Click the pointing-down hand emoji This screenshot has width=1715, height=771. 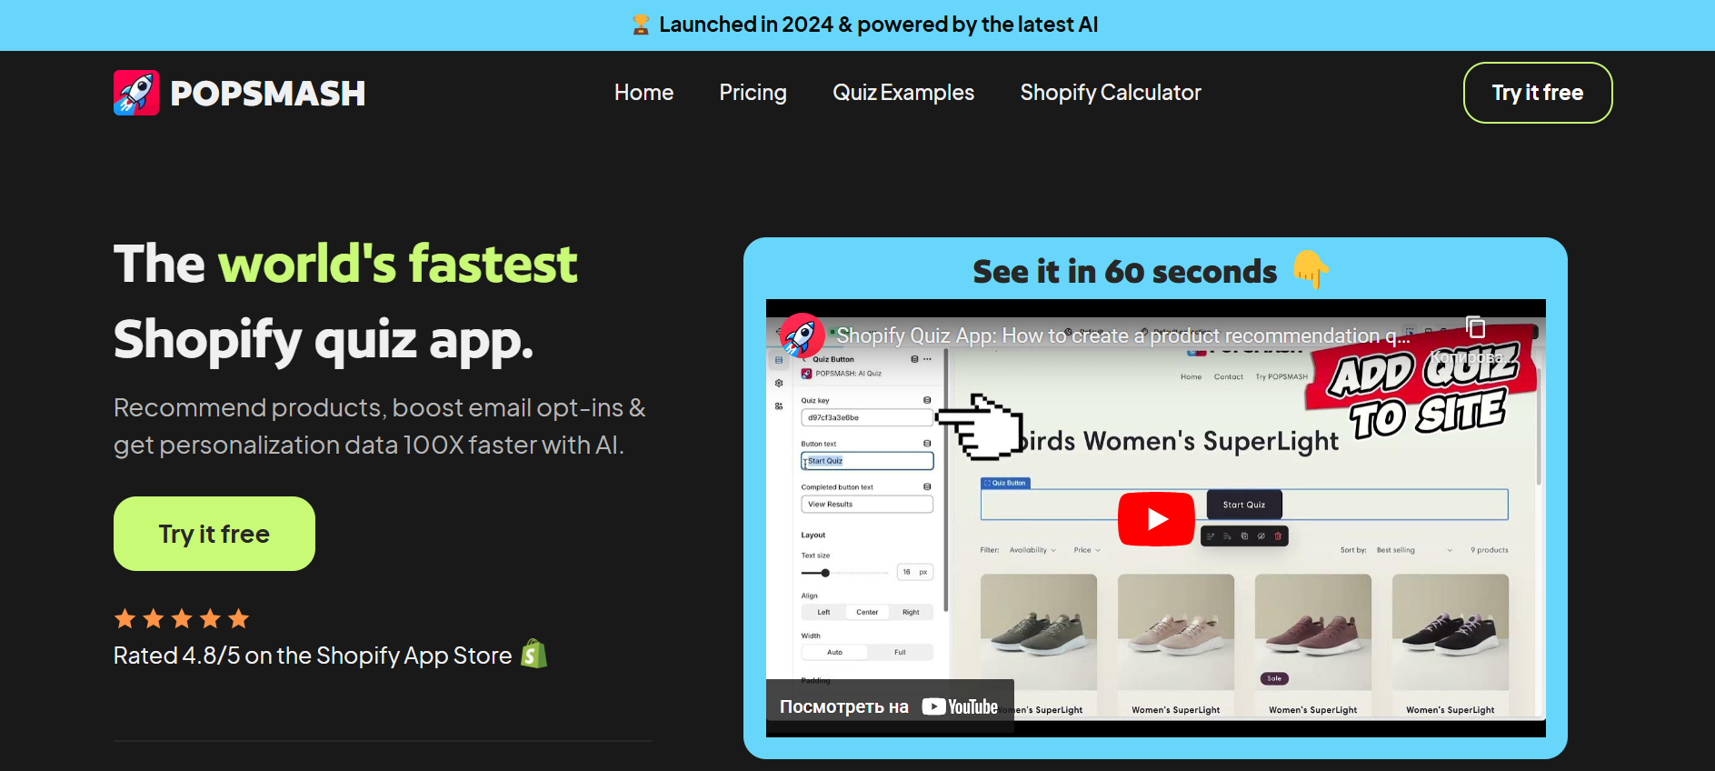[x=1310, y=270]
